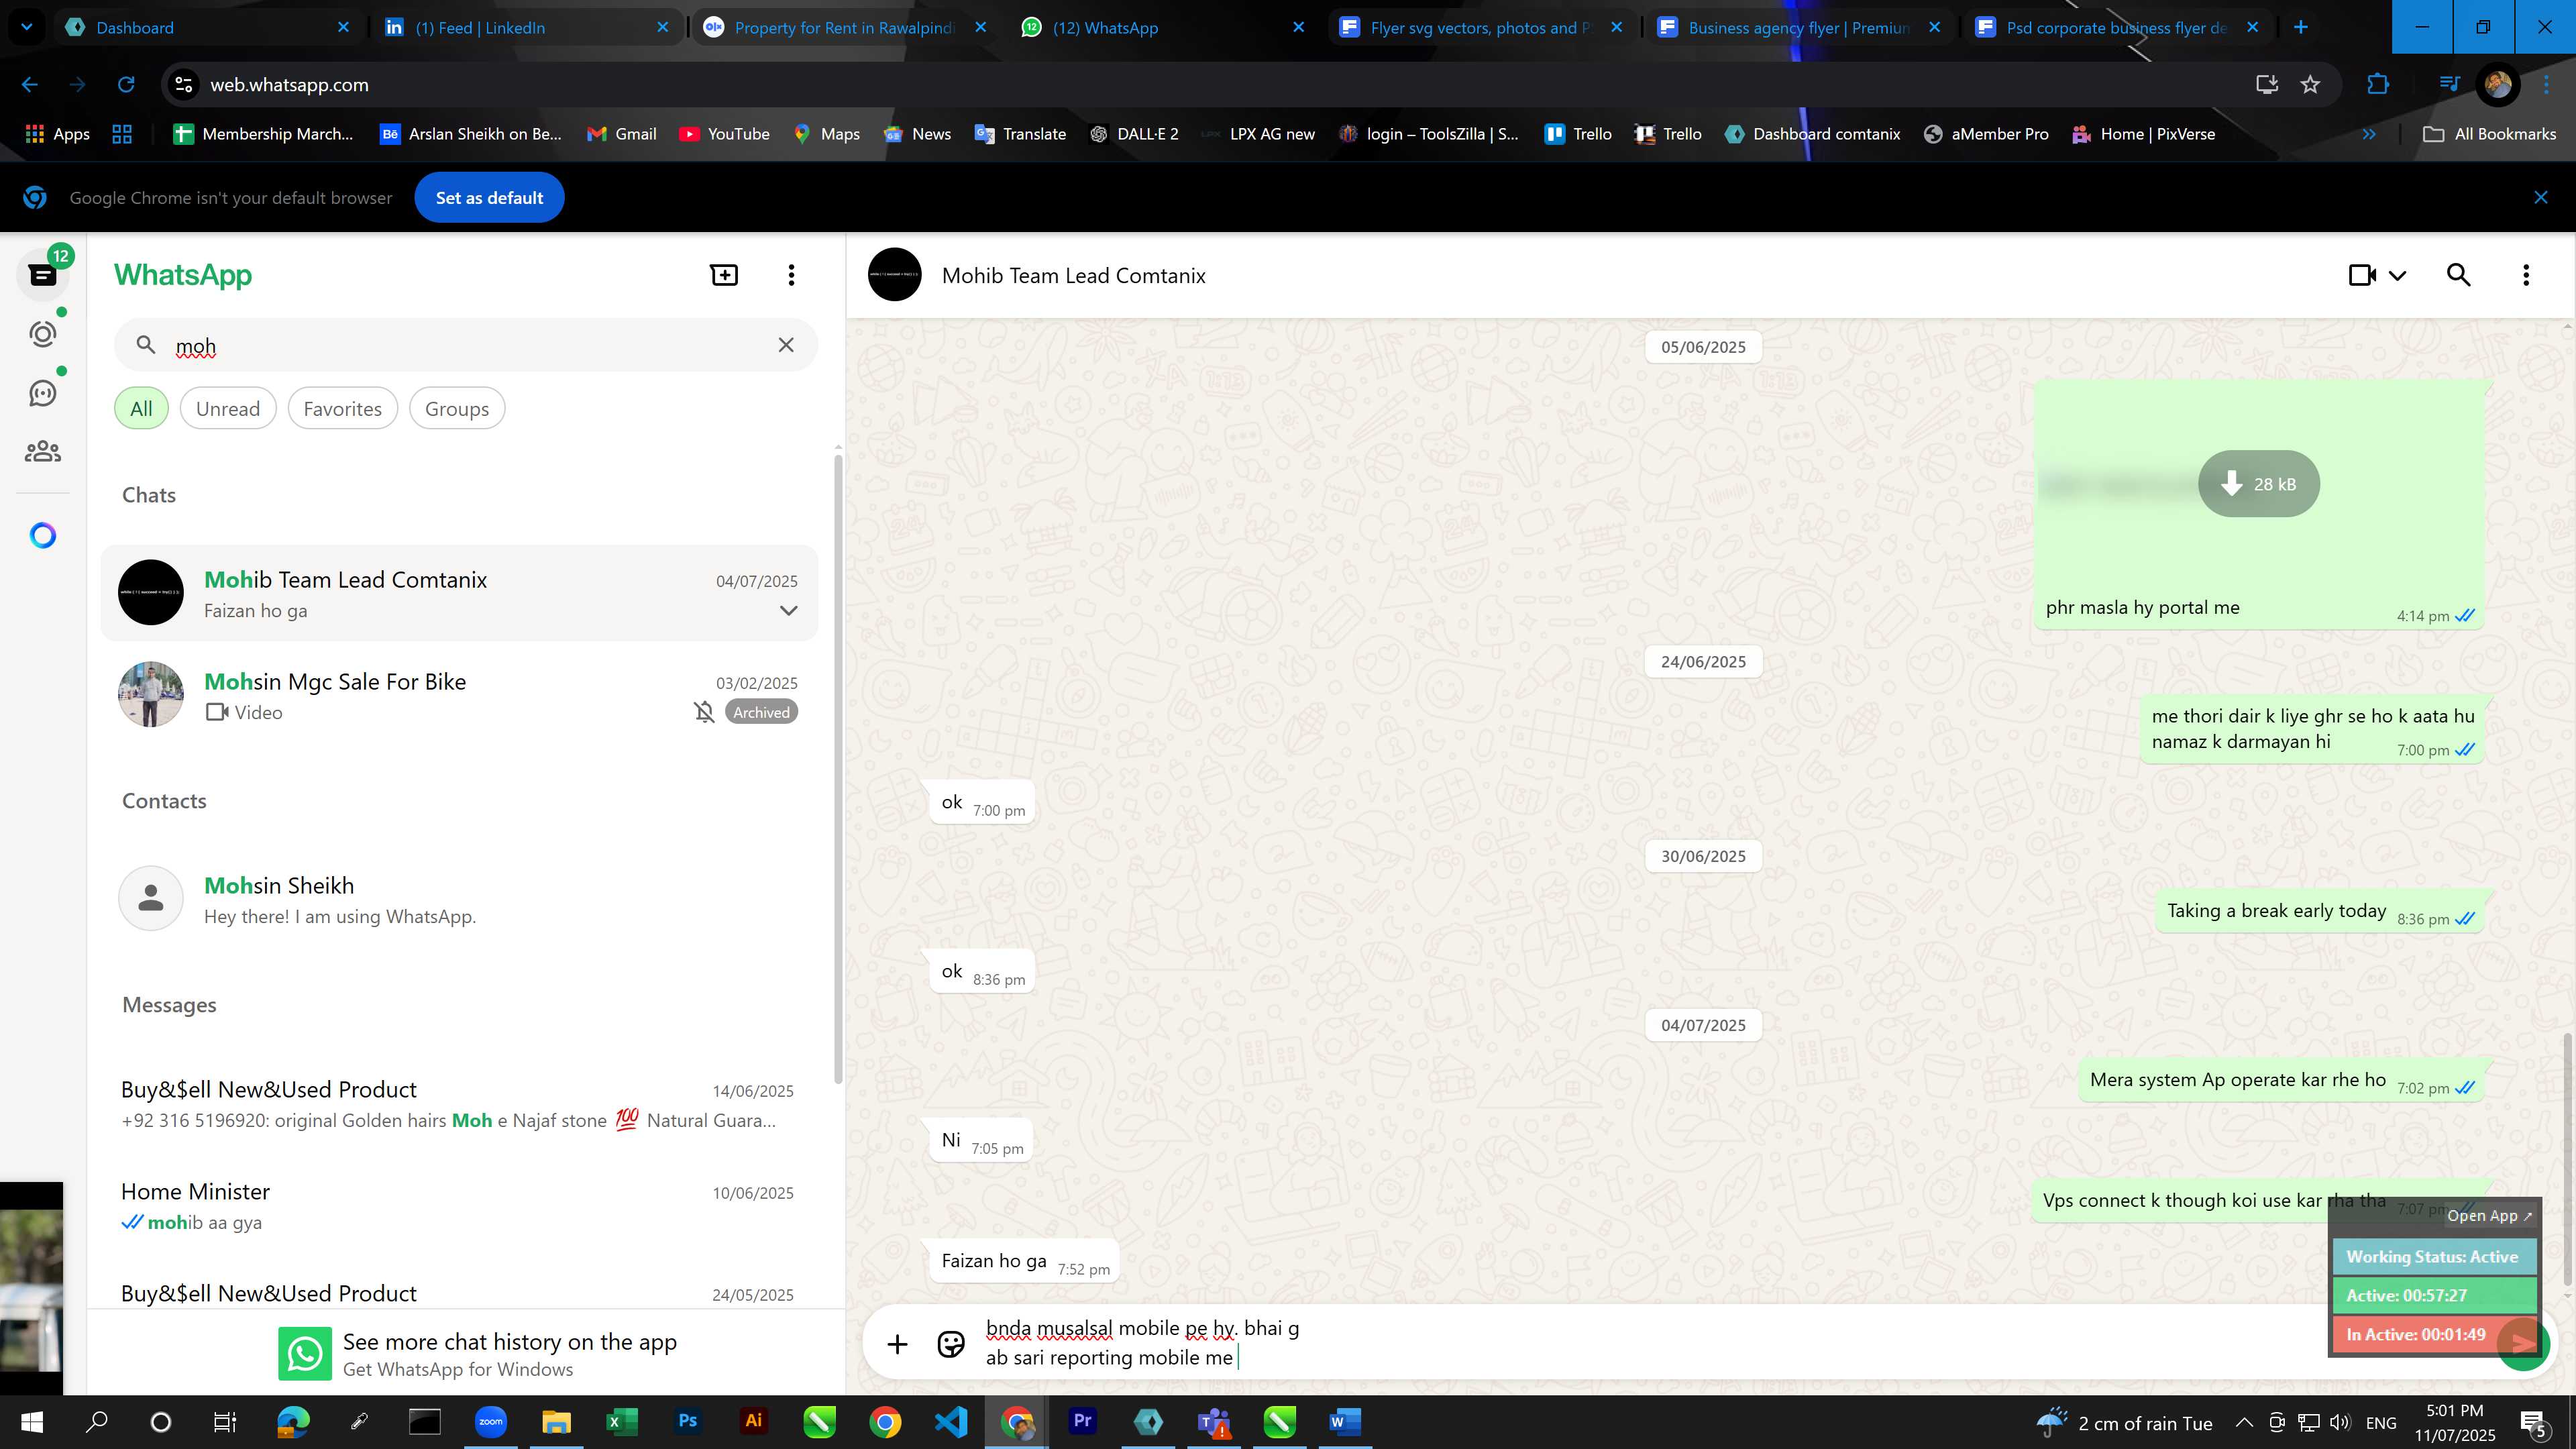Go back to previous page
The height and width of the screenshot is (1449, 2576).
(x=30, y=85)
